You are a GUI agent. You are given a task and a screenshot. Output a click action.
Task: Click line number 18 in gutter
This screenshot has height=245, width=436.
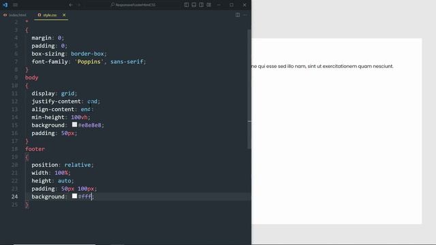click(x=14, y=149)
